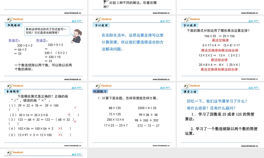Open www.timebook.cc link on 课堂小结 slide
Image resolution: width=264 pixels, height=158 pixels.
pos(249,146)
